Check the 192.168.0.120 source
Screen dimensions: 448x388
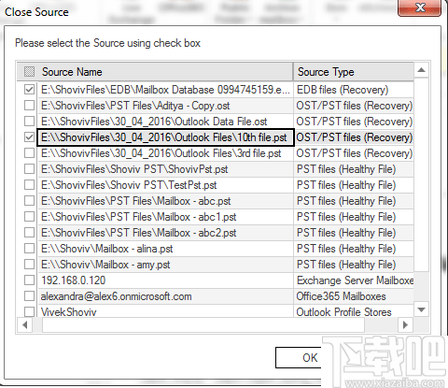[x=29, y=280]
